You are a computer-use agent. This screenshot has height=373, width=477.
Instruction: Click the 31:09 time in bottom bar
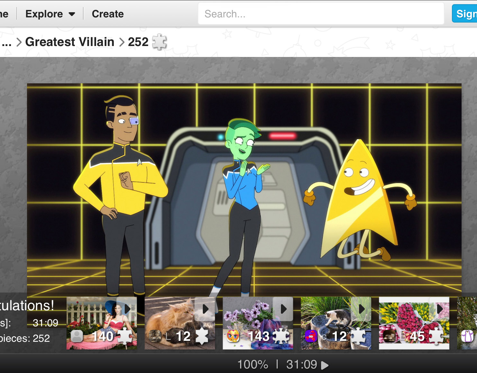301,364
